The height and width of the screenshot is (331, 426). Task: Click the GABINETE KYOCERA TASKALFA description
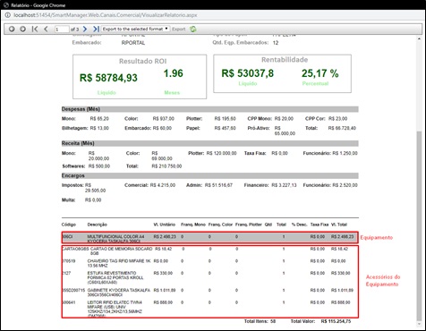pyautogui.click(x=118, y=293)
